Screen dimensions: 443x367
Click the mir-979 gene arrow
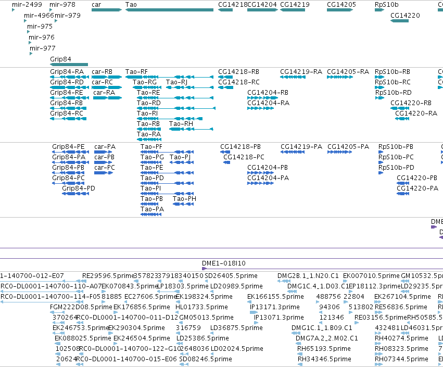point(56,21)
